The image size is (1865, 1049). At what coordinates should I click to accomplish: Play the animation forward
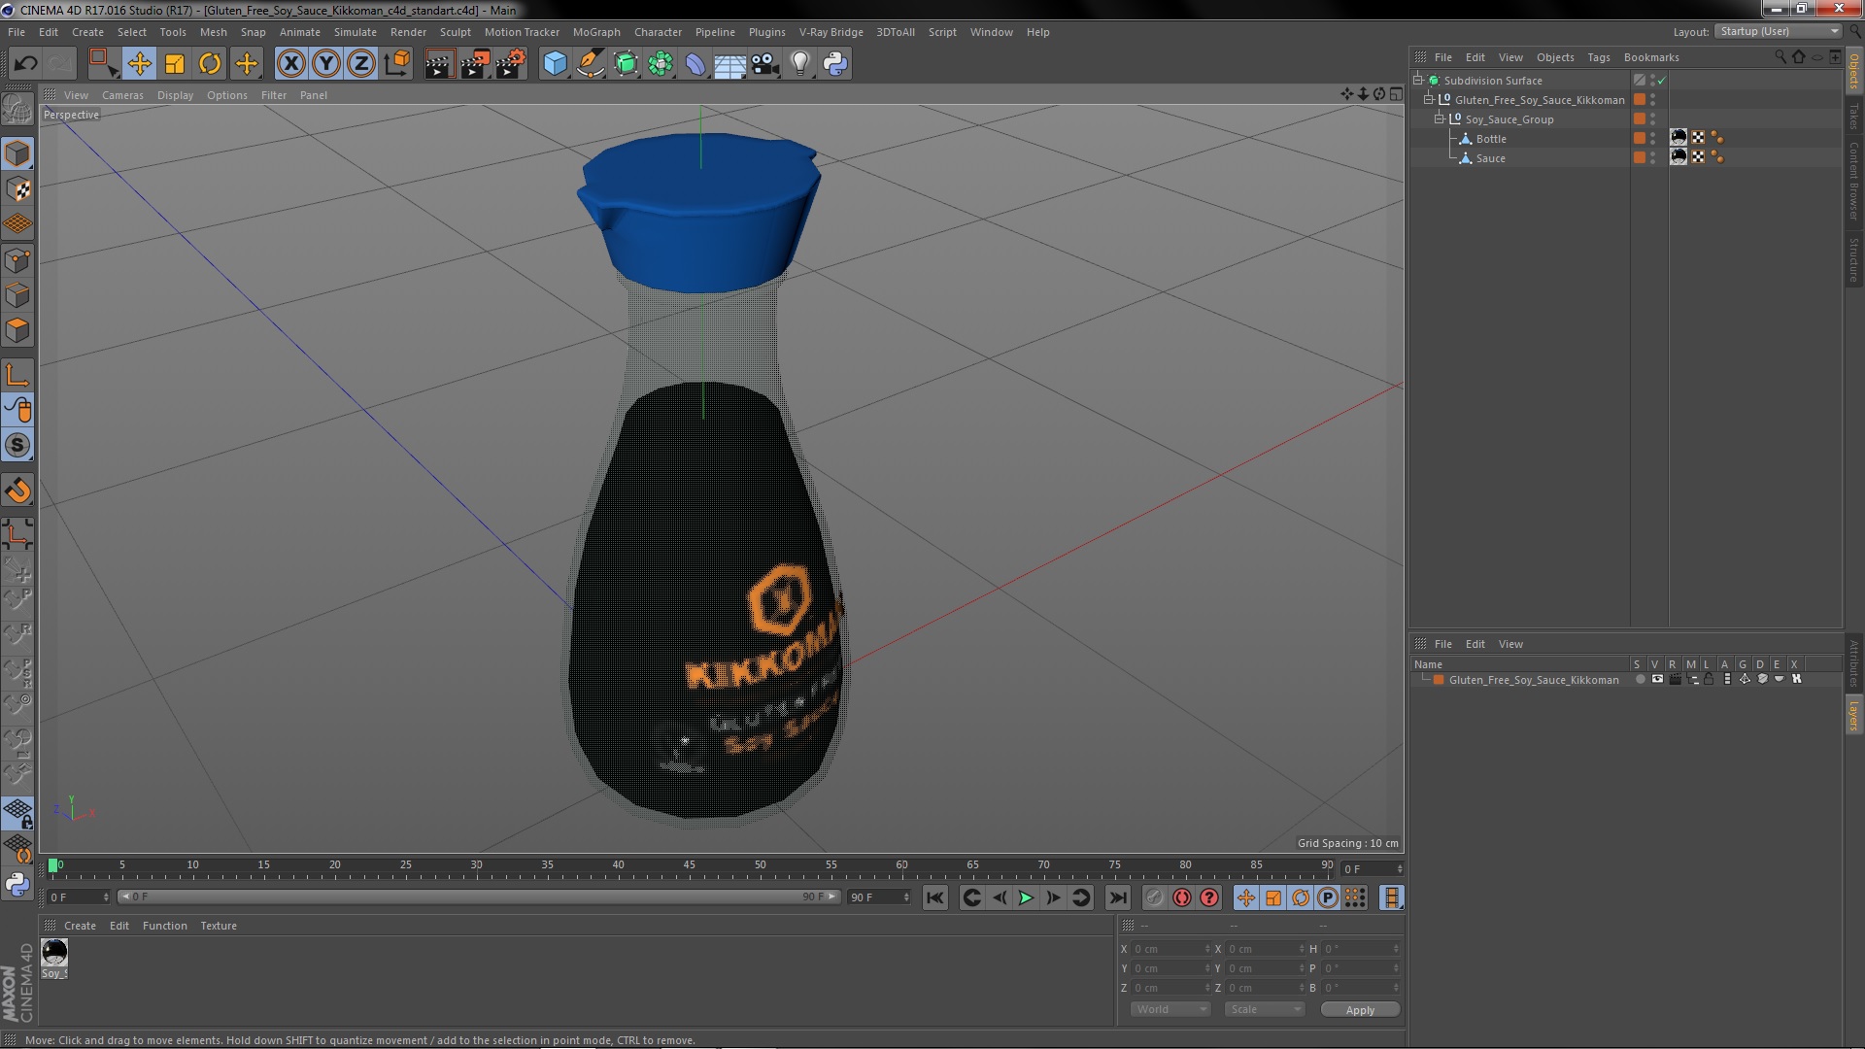1026,898
